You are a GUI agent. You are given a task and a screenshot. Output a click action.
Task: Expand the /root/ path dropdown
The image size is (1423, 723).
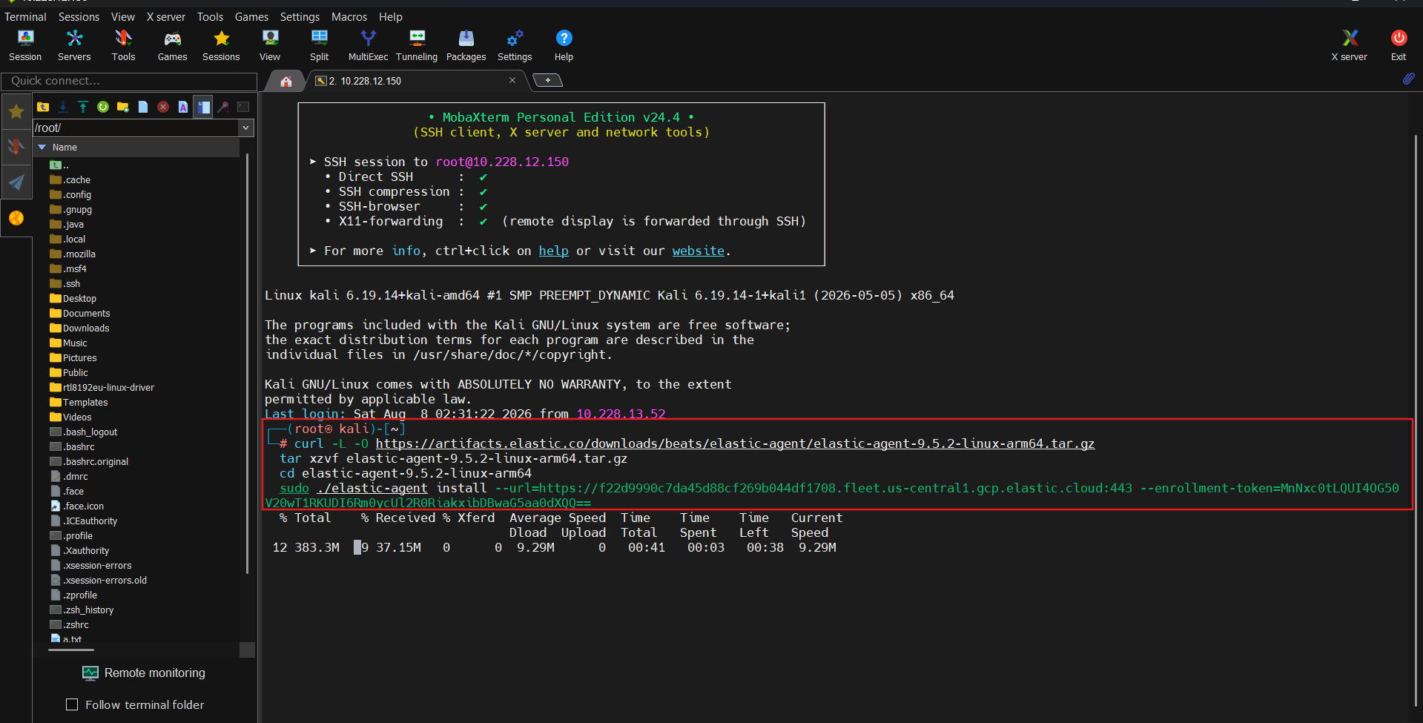tap(246, 128)
